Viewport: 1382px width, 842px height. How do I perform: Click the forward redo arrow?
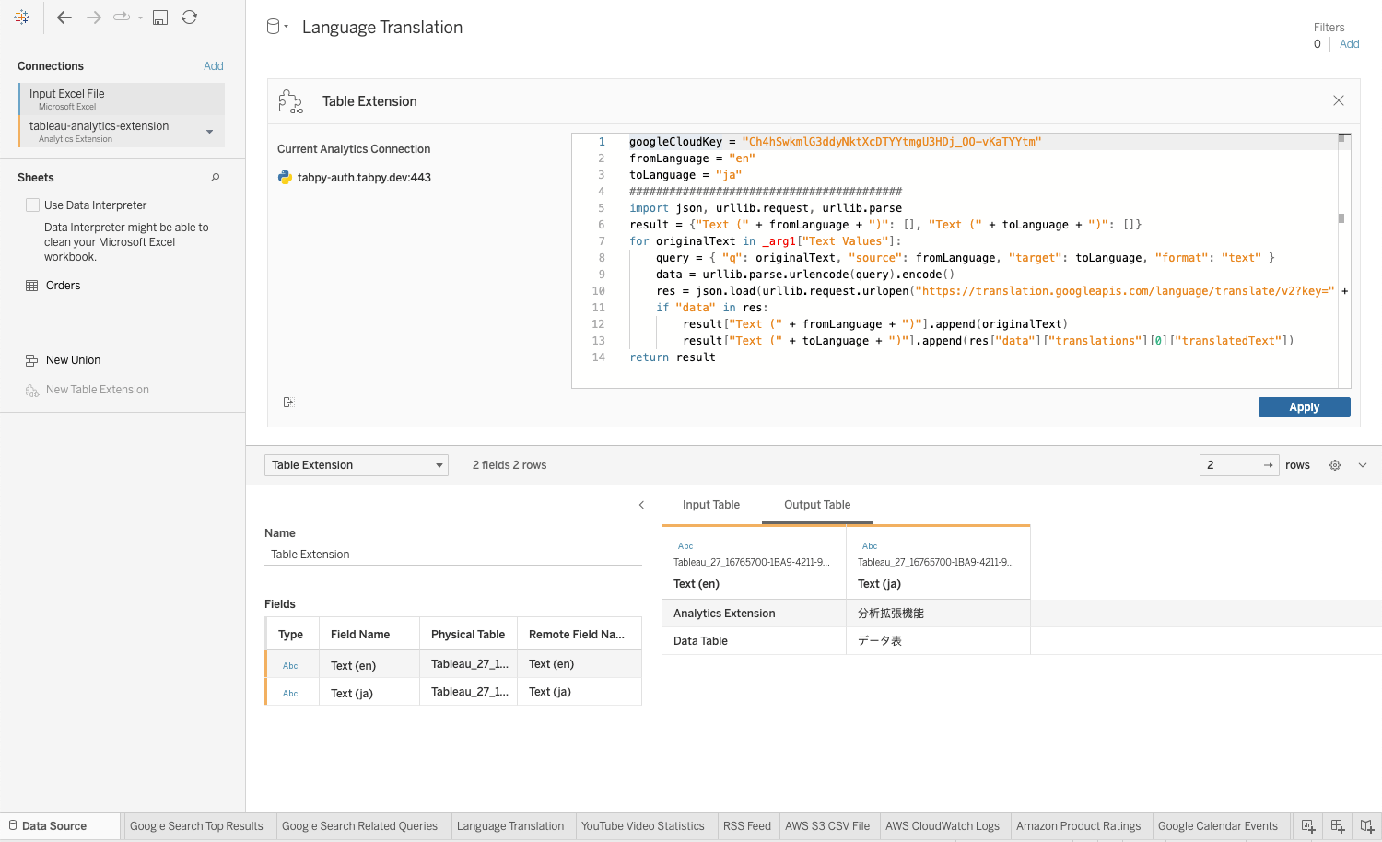click(94, 18)
